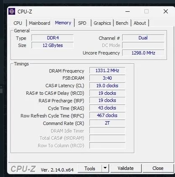Viewport: 175px width, 177px height.
Task: Select the SPD tab
Action: coord(82,23)
